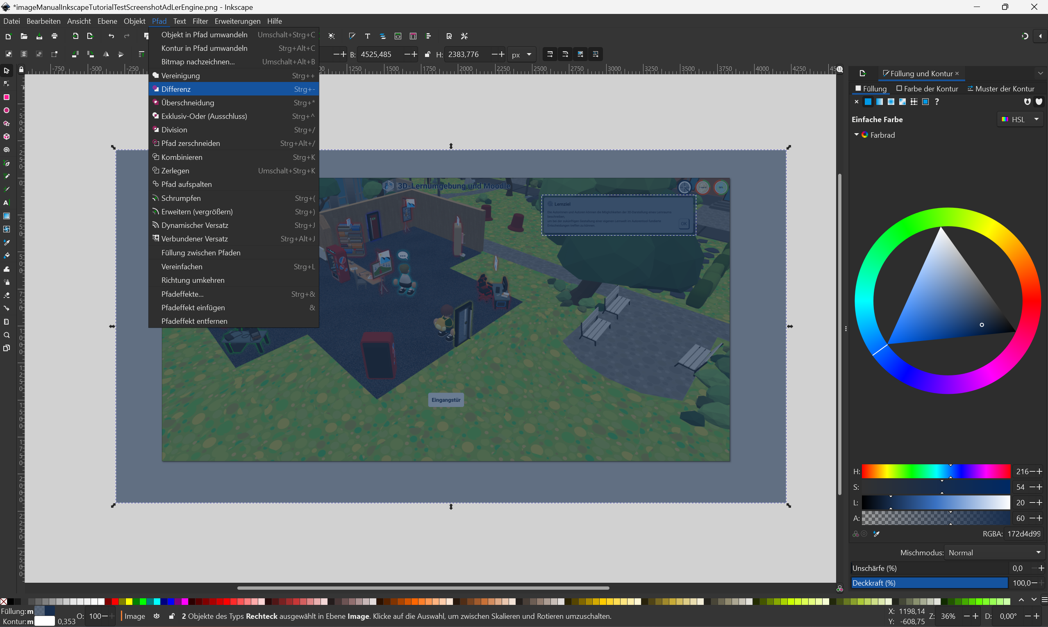Screen dimensions: 1048x627
Task: Switch to the Farbe der Kontur tab
Action: [927, 89]
